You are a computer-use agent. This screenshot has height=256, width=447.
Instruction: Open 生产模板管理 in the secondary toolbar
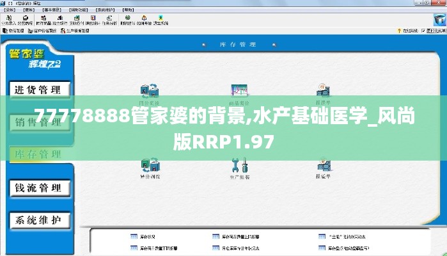click(x=75, y=31)
